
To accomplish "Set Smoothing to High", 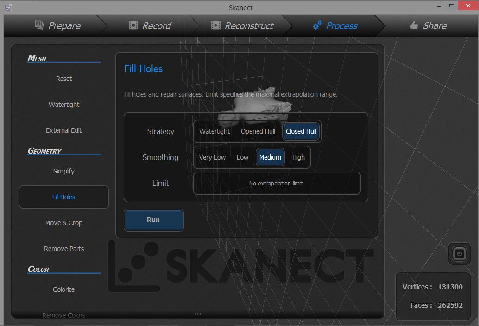I will 298,157.
